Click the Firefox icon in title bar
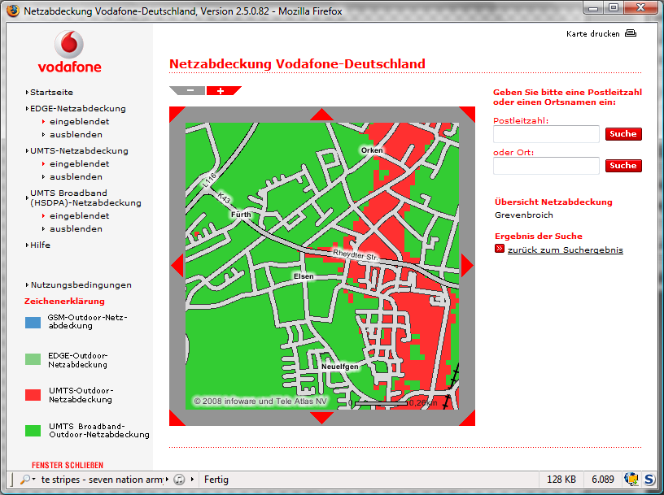The width and height of the screenshot is (664, 495). [13, 10]
